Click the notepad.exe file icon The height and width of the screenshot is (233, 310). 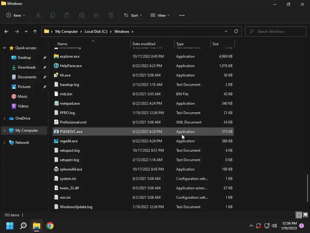[x=56, y=103]
